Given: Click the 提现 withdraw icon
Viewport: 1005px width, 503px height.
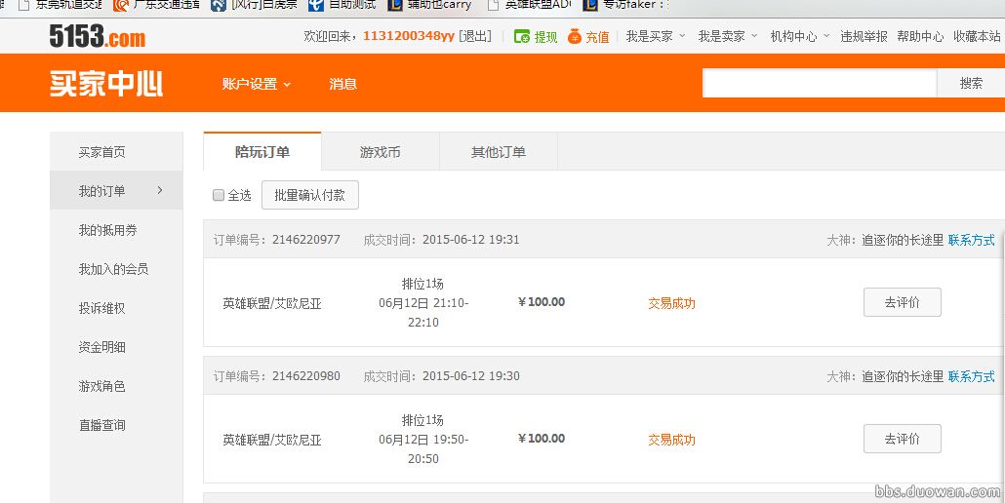Looking at the screenshot, I should [522, 36].
